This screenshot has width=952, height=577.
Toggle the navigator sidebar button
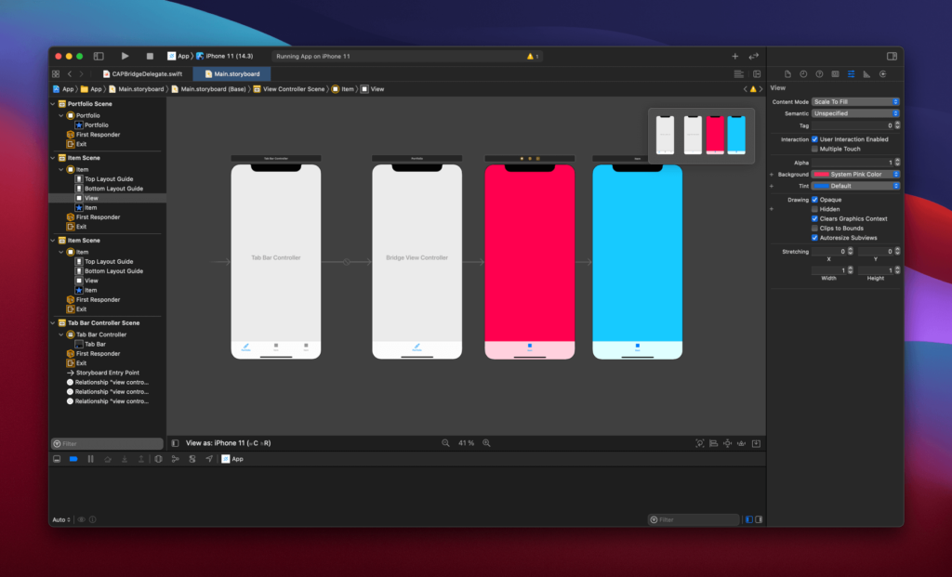pyautogui.click(x=99, y=57)
